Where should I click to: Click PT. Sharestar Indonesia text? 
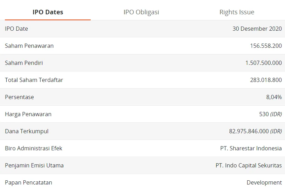pyautogui.click(x=251, y=148)
